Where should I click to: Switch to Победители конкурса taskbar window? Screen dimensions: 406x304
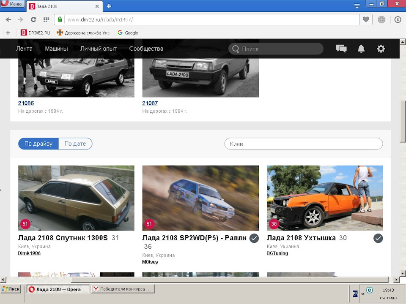123,289
